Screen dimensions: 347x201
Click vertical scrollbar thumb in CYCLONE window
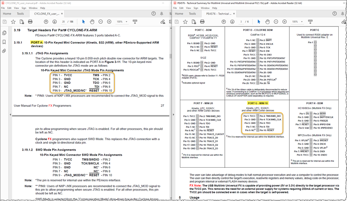click(171, 56)
